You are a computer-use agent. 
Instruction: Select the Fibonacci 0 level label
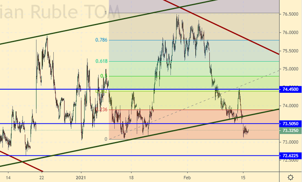pos(106,139)
